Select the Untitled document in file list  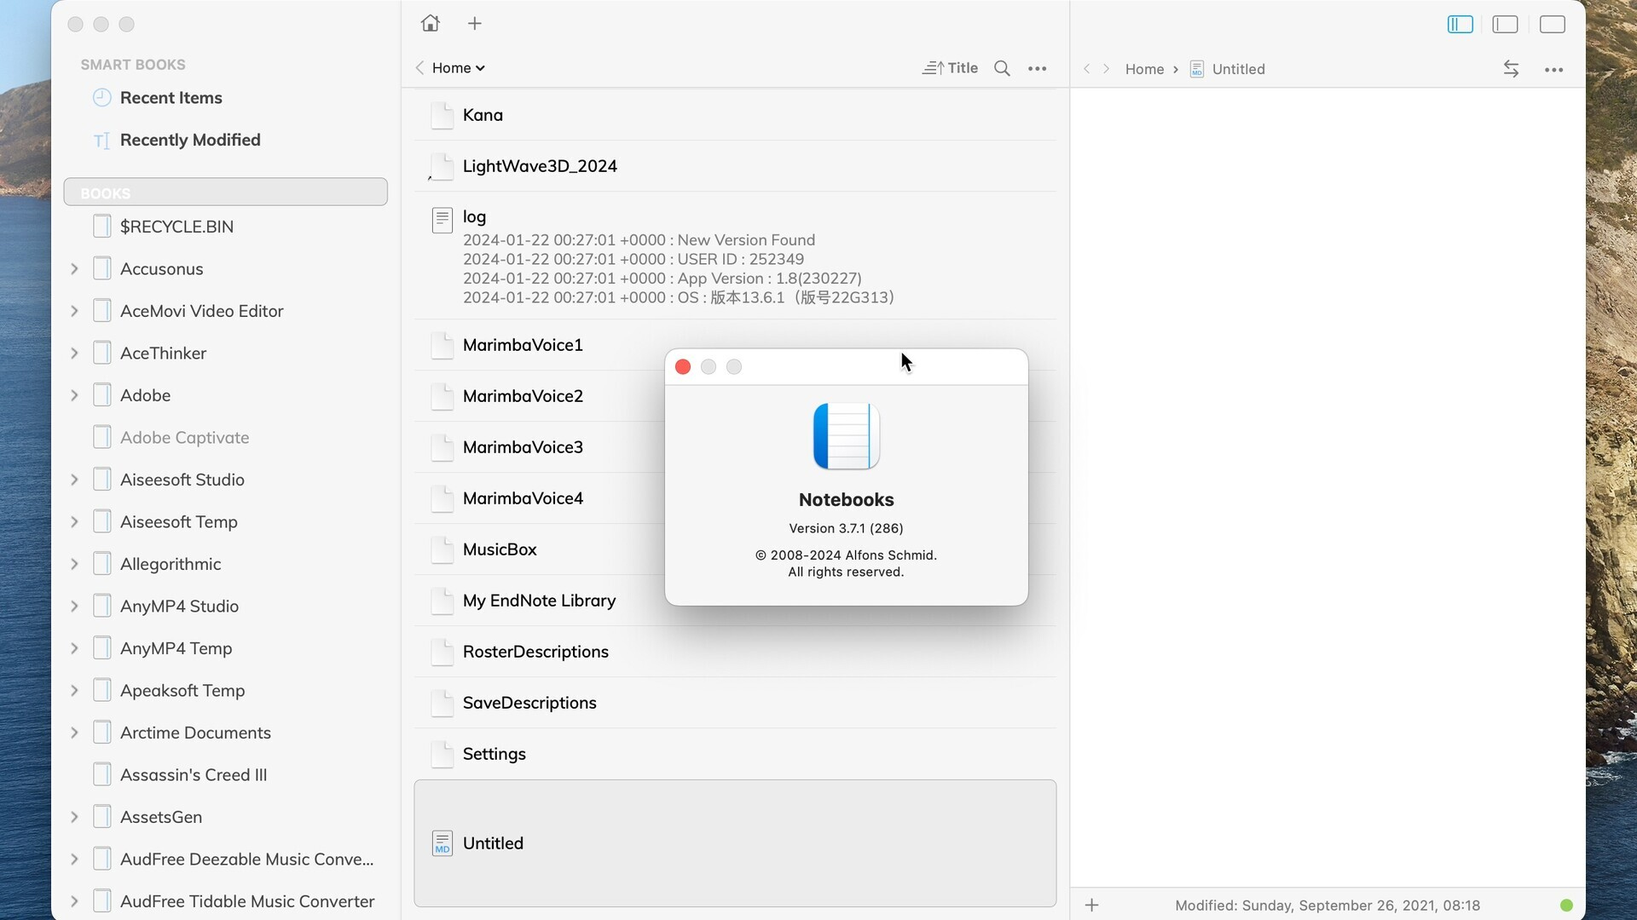tap(493, 842)
